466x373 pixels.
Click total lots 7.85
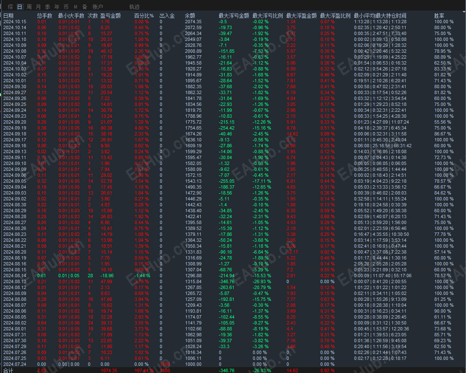pos(42,370)
